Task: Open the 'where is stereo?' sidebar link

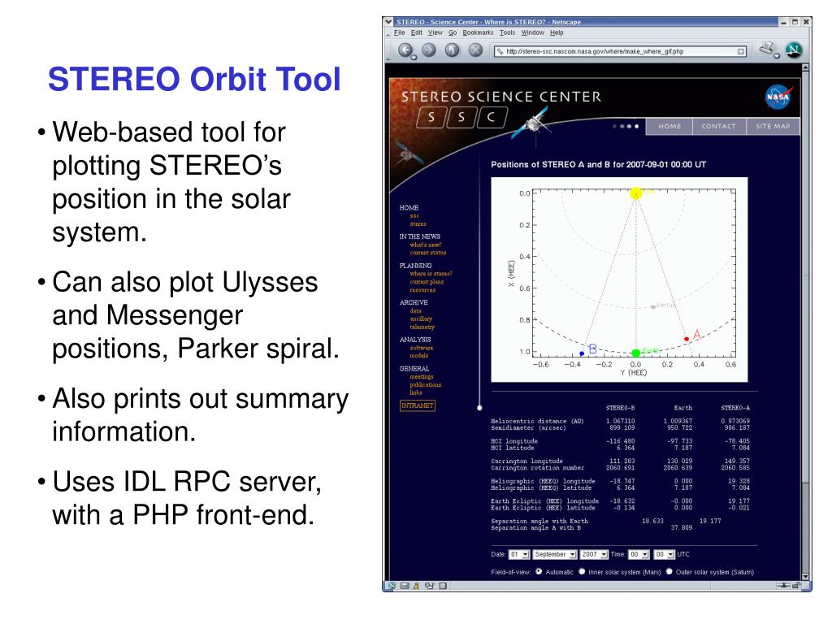Action: [x=431, y=274]
